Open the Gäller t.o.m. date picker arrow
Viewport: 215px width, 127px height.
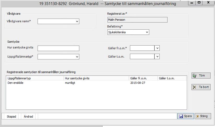(x=157, y=56)
